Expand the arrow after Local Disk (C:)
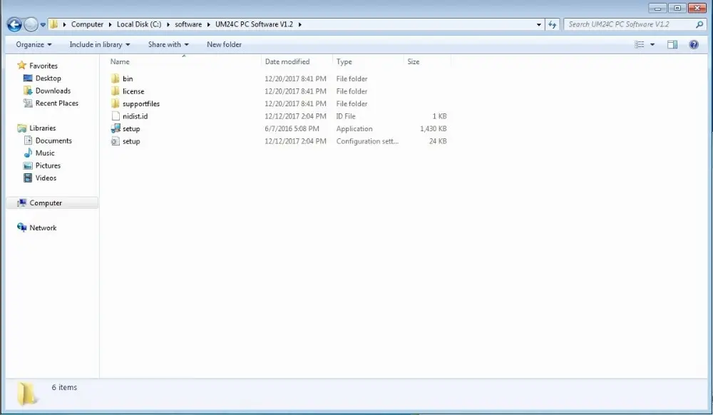The width and height of the screenshot is (713, 415). pyautogui.click(x=168, y=24)
